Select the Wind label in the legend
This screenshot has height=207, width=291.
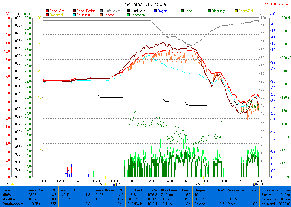coord(188,11)
